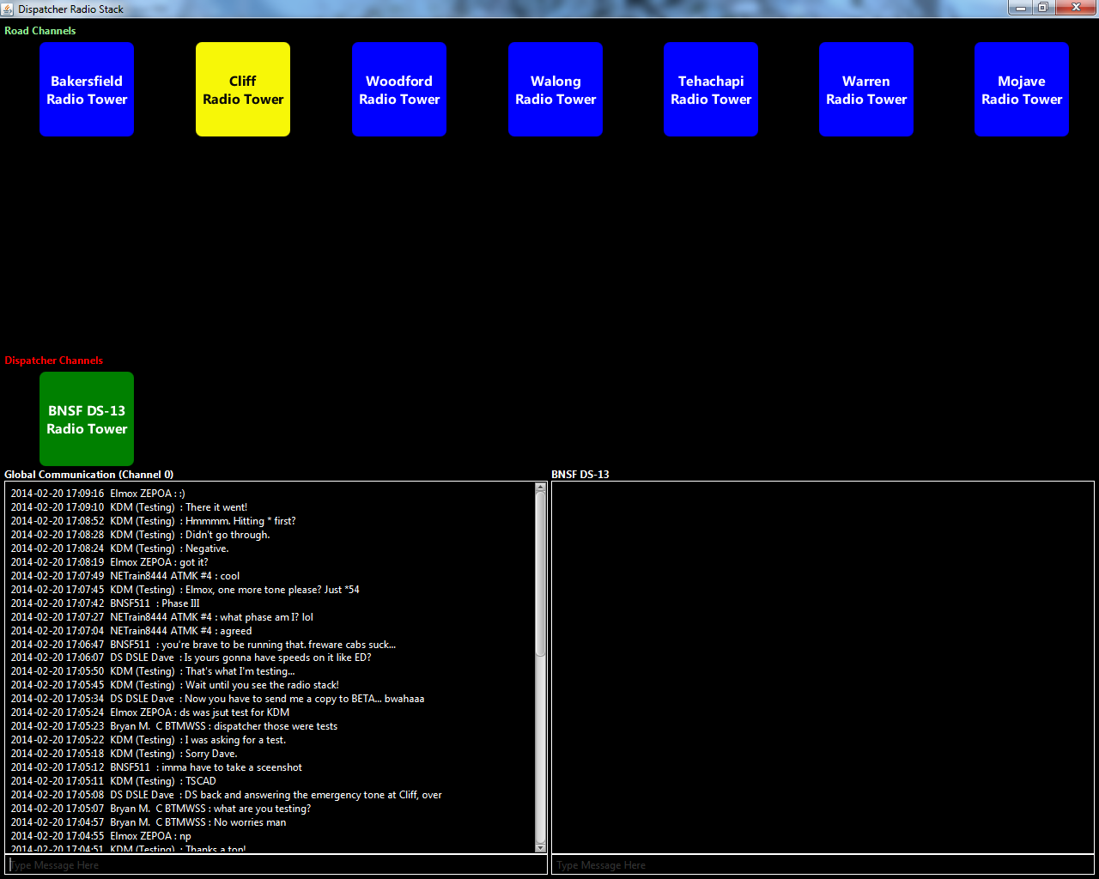Image resolution: width=1099 pixels, height=879 pixels.
Task: Click the yellow Cliff Radio Tower button
Action: [x=243, y=89]
